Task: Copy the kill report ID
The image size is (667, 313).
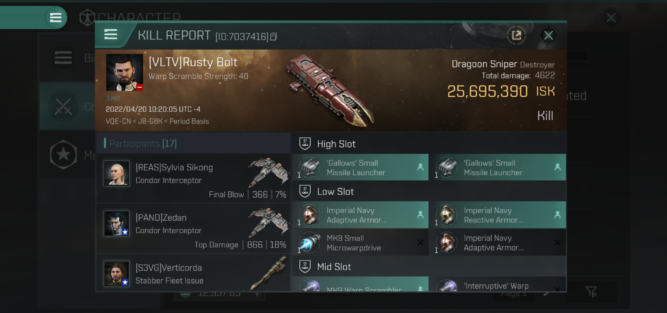Action: (x=274, y=37)
